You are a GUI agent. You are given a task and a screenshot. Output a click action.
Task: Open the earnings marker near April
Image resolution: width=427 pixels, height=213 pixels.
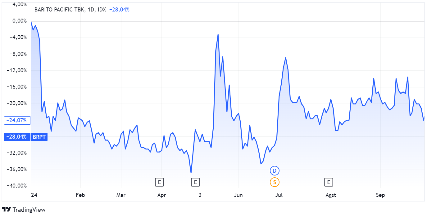[159, 182]
